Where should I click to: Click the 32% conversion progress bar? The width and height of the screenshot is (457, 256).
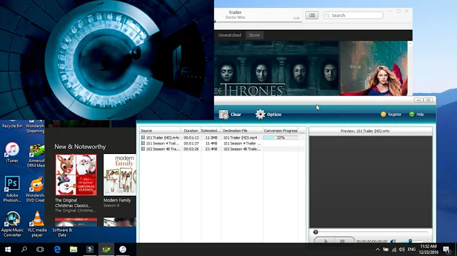click(281, 138)
